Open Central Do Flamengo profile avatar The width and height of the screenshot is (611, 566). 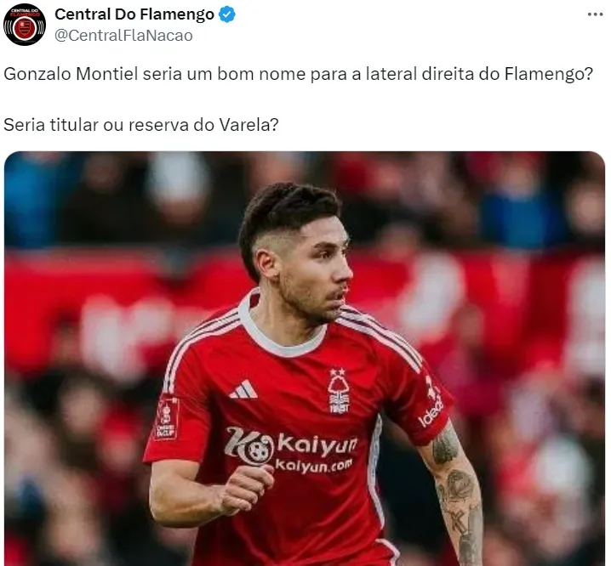click(25, 25)
